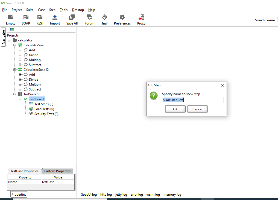
Task: Open the Help menu
Action: (x=92, y=10)
